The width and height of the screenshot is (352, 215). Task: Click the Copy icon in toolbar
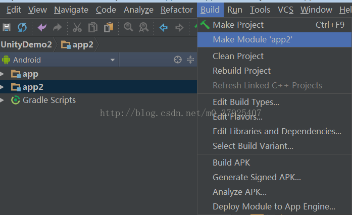93,27
